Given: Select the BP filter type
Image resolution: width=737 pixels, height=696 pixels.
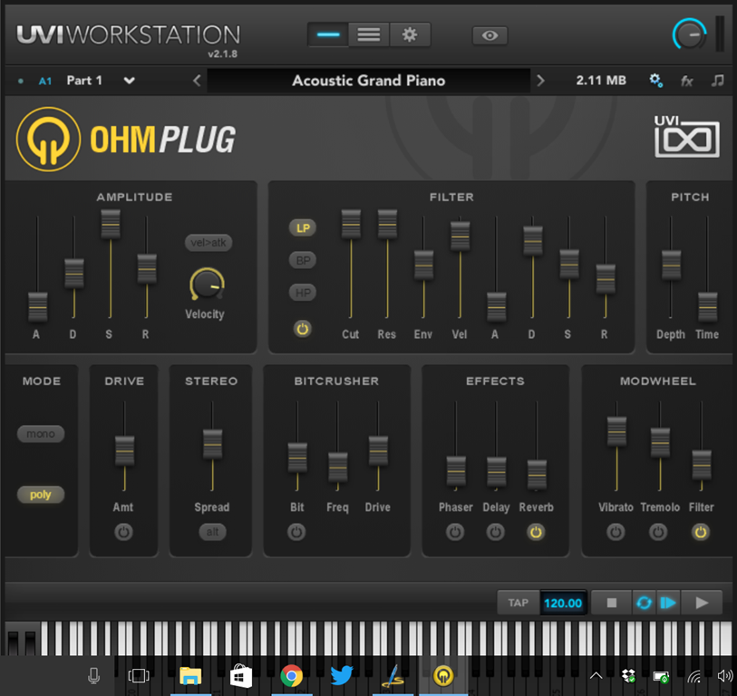Looking at the screenshot, I should point(303,260).
